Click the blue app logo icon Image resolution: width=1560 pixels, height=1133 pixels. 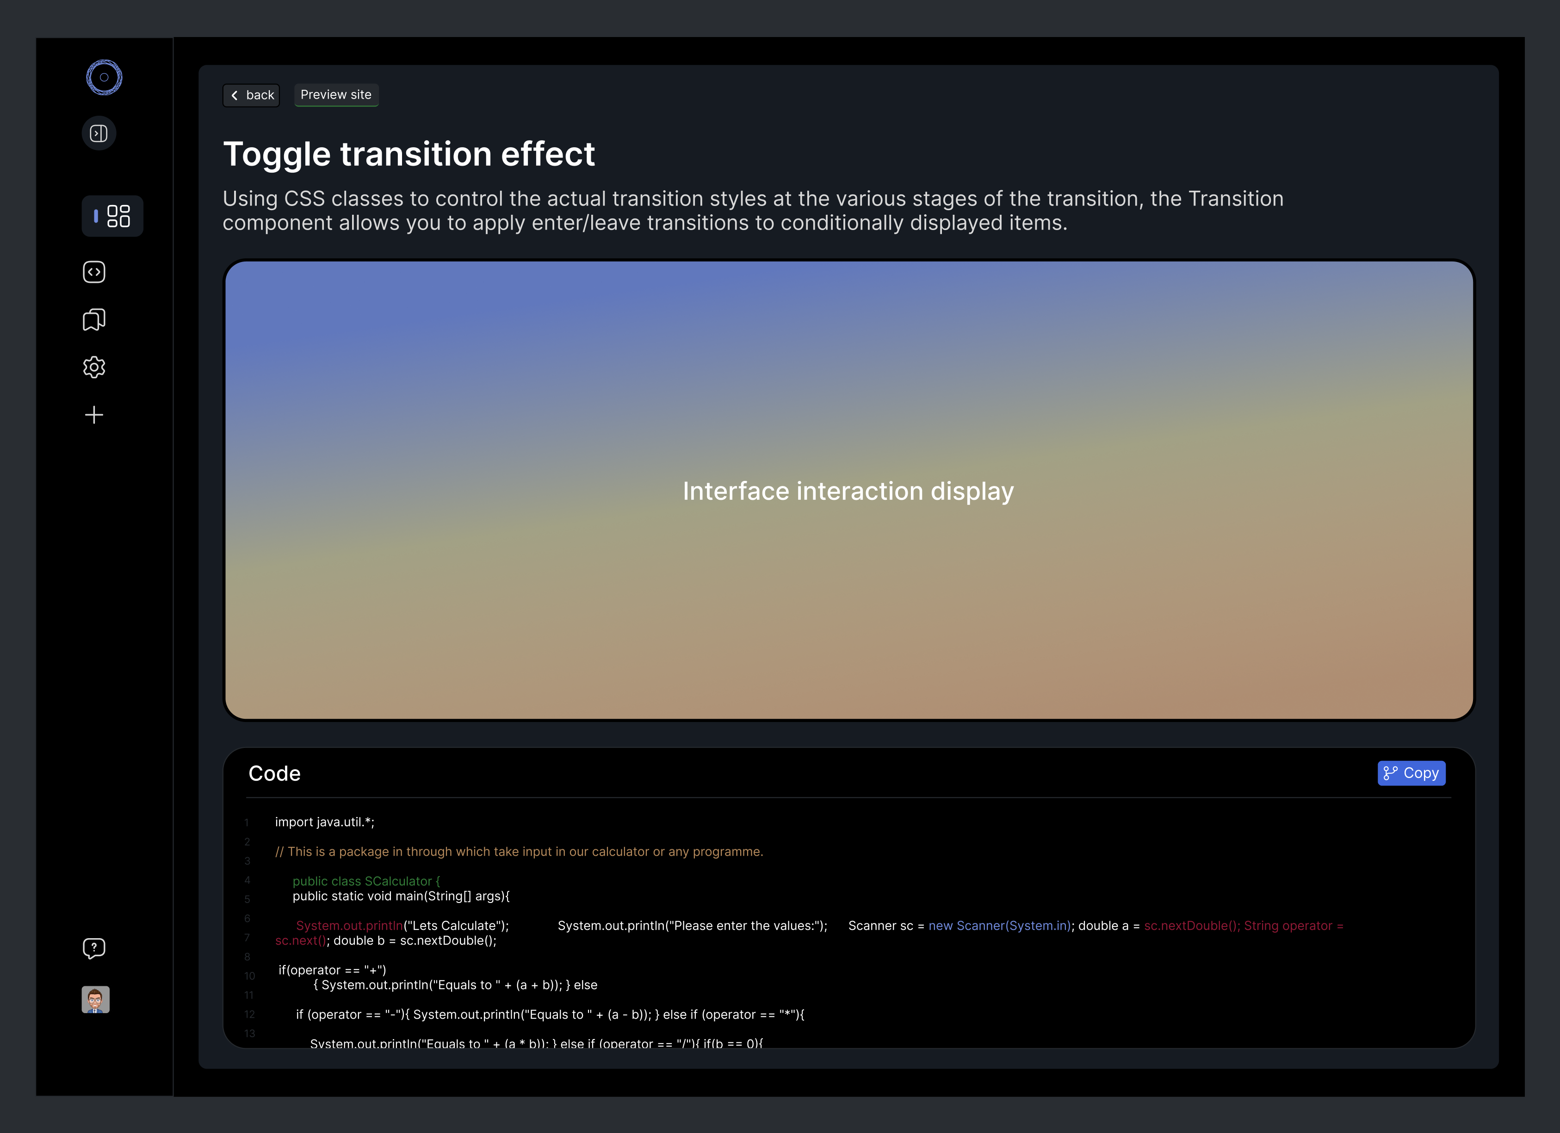click(104, 78)
